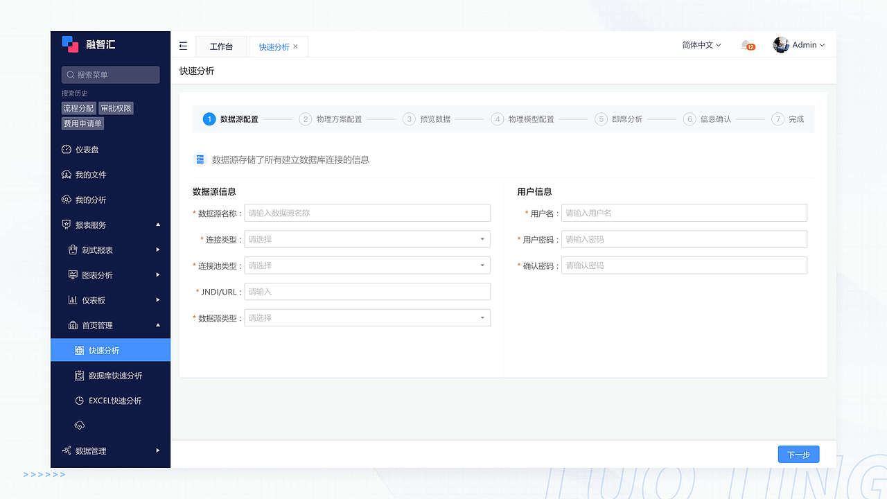Collapse the 报表服务 menu arrow
This screenshot has width=887, height=499.
click(158, 225)
